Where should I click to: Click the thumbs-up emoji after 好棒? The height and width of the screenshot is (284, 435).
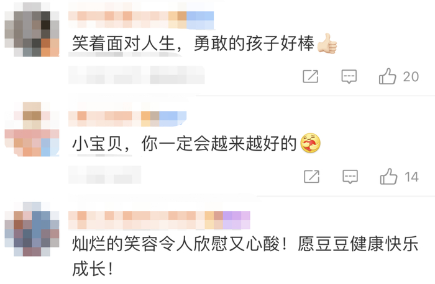pos(327,43)
